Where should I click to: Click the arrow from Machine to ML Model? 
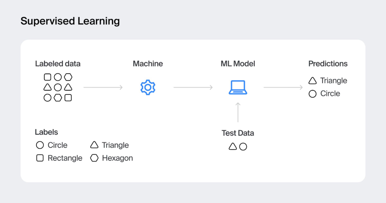click(193, 88)
